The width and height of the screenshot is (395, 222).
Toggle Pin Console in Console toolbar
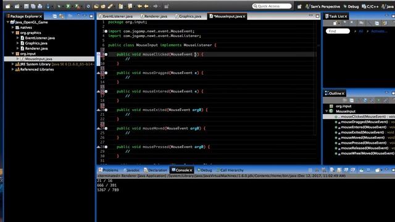click(x=362, y=170)
